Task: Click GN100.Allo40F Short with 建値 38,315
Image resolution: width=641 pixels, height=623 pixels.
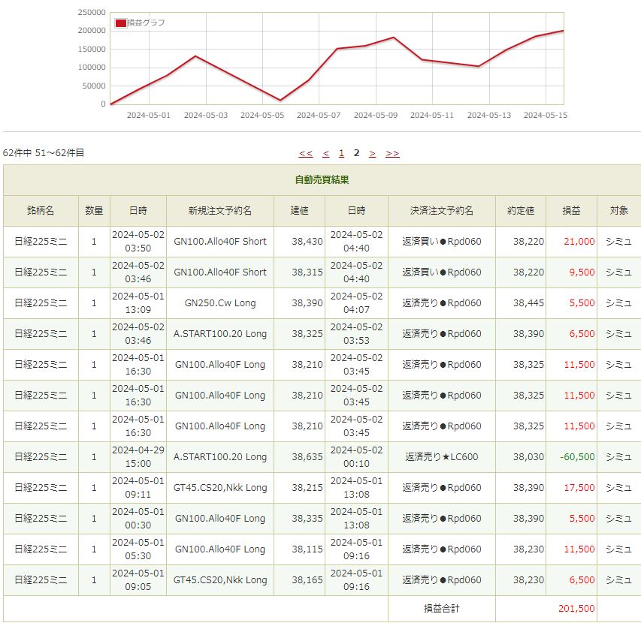Action: click(220, 272)
